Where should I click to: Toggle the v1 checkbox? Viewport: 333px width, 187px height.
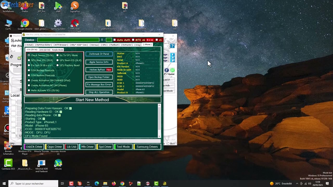(x=157, y=40)
